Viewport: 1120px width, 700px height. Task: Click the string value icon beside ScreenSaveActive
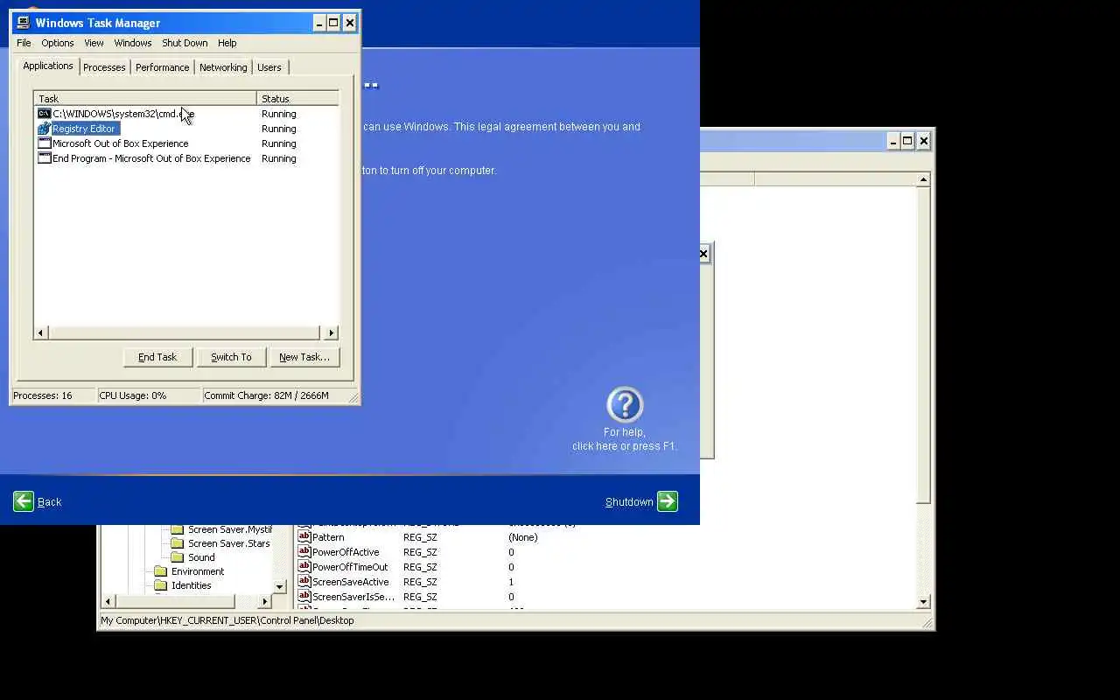pyautogui.click(x=304, y=582)
